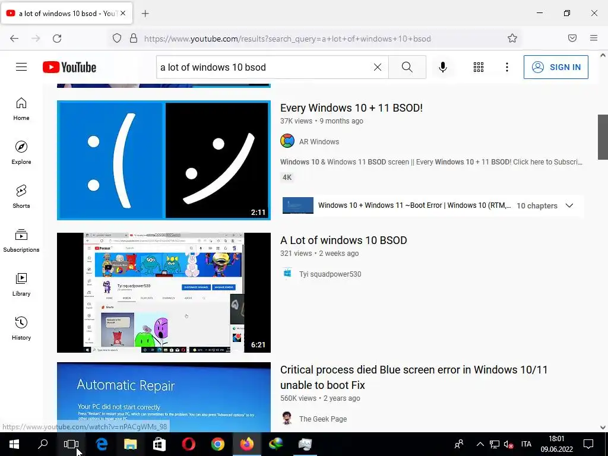Open the Automatic Repair video thumbnail

tap(164, 397)
